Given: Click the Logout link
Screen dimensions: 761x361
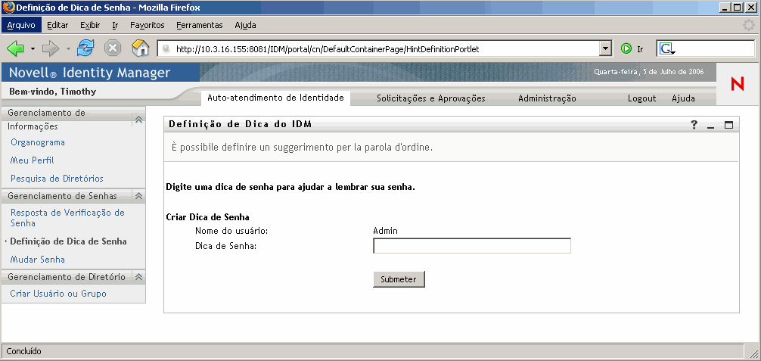Looking at the screenshot, I should 641,98.
